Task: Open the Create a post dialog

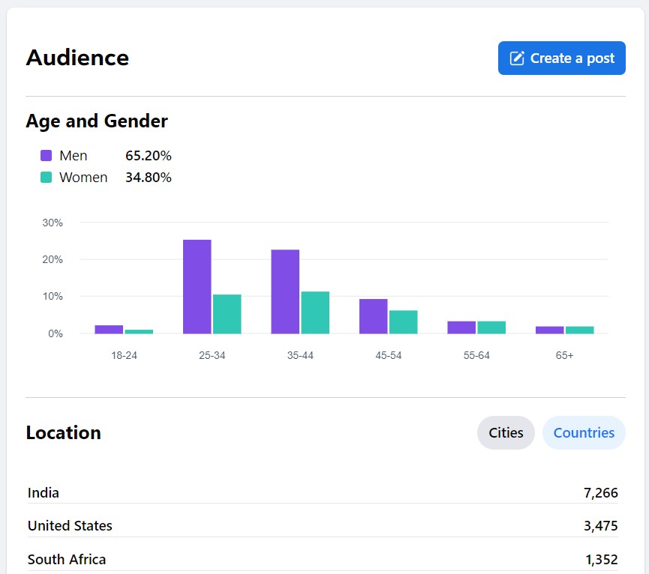Action: [561, 58]
